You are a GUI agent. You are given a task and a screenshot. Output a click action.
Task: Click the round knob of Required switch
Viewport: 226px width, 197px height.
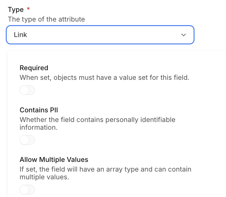[x=24, y=90]
